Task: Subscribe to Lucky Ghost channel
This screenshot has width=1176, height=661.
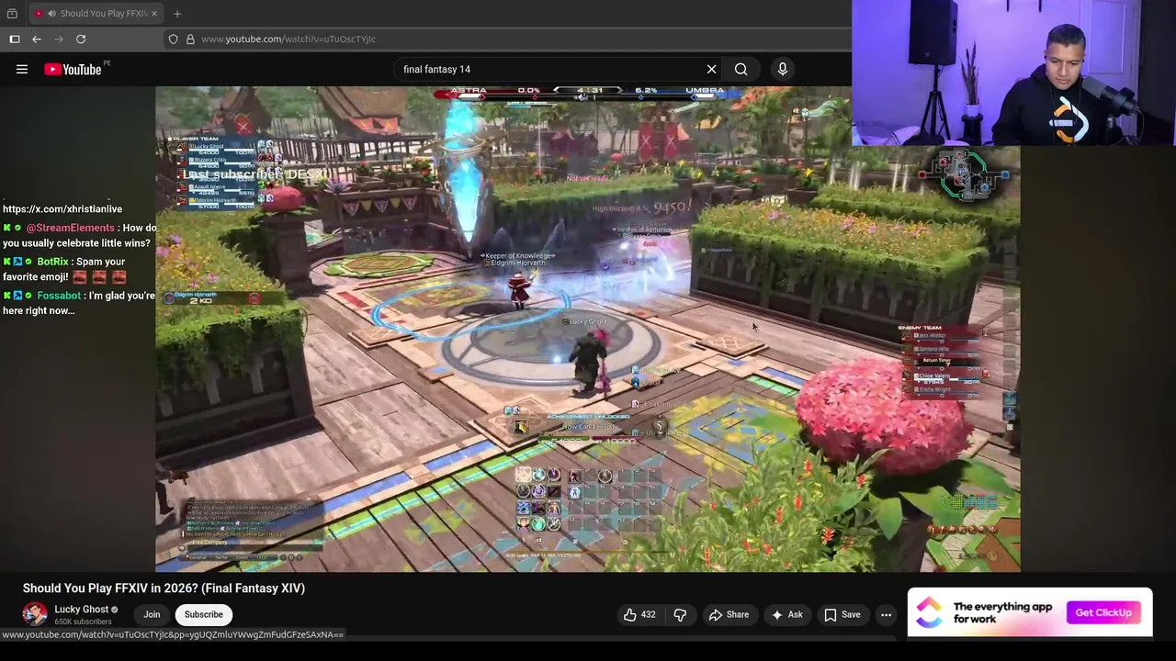Action: 203,615
